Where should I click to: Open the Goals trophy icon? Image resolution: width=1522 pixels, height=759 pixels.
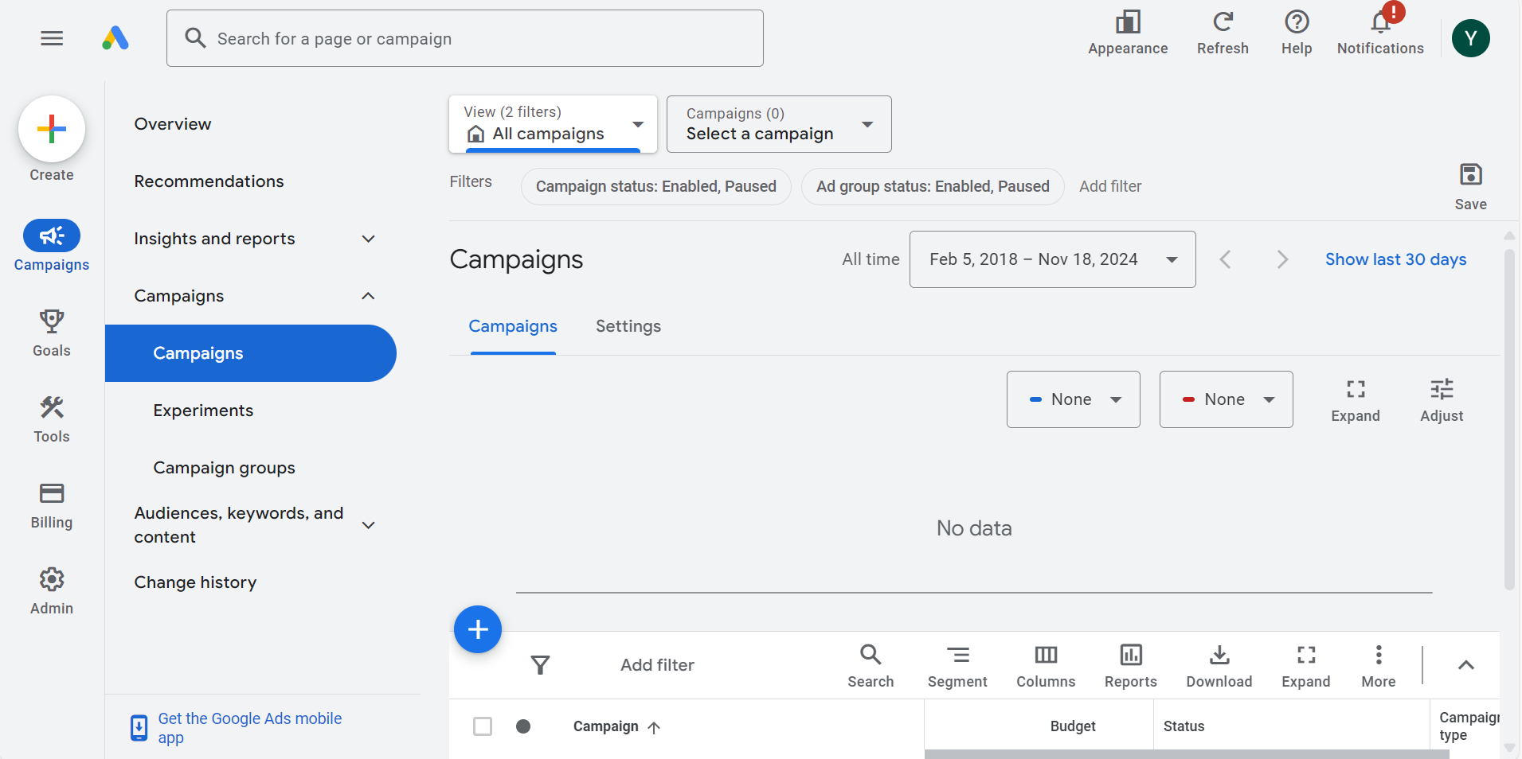coord(52,321)
